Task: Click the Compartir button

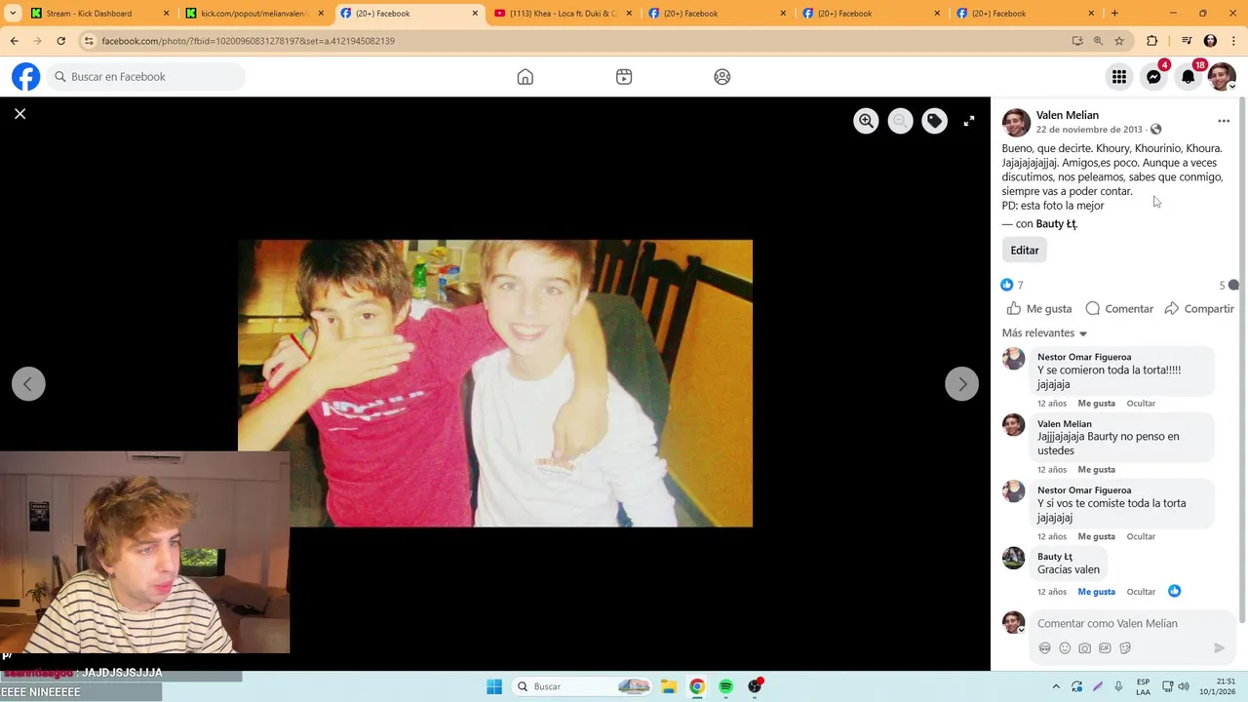Action: coord(1199,309)
